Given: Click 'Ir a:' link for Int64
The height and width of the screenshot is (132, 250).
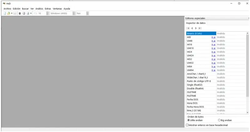Looking at the screenshot, I should 213,66.
